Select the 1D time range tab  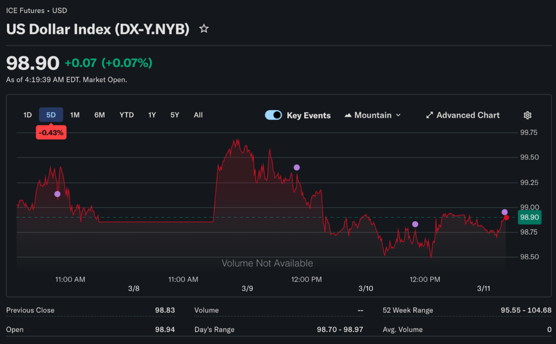click(28, 115)
